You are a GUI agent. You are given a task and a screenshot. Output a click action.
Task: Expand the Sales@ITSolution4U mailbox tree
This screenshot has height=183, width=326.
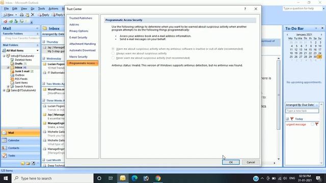pyautogui.click(x=4, y=90)
